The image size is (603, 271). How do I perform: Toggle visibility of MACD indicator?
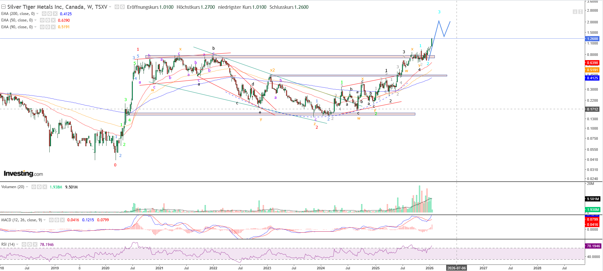pyautogui.click(x=51, y=220)
